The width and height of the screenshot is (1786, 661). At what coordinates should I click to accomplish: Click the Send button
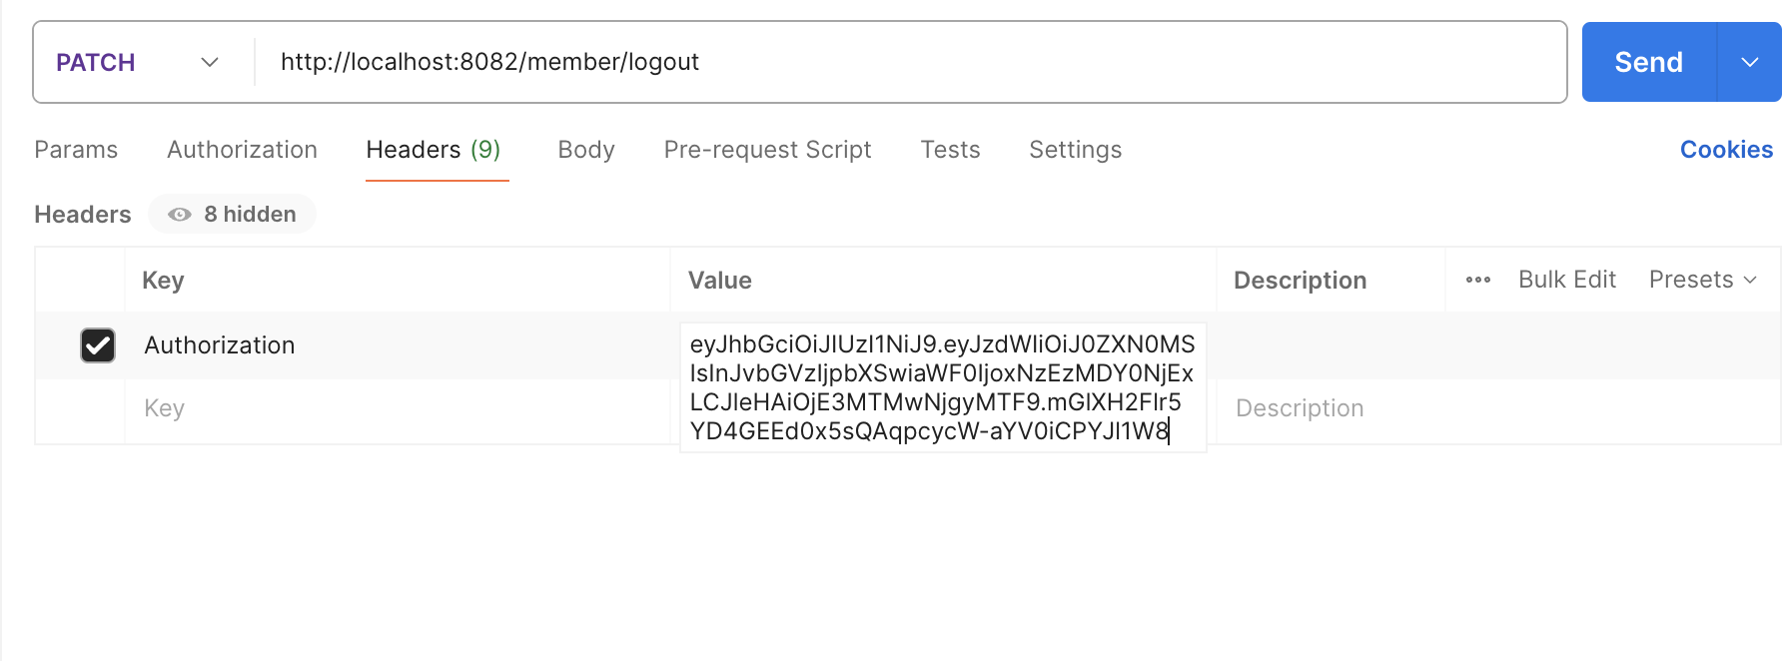(x=1649, y=62)
